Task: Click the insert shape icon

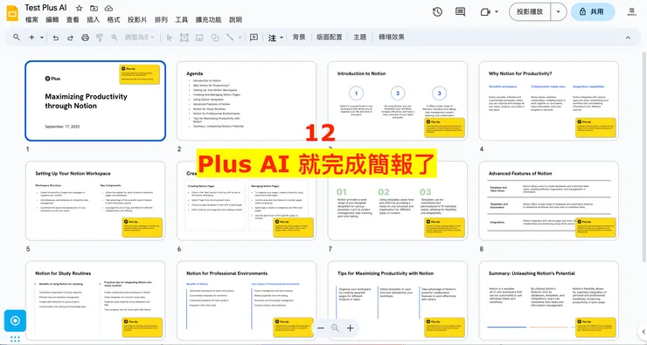Action: tap(214, 38)
